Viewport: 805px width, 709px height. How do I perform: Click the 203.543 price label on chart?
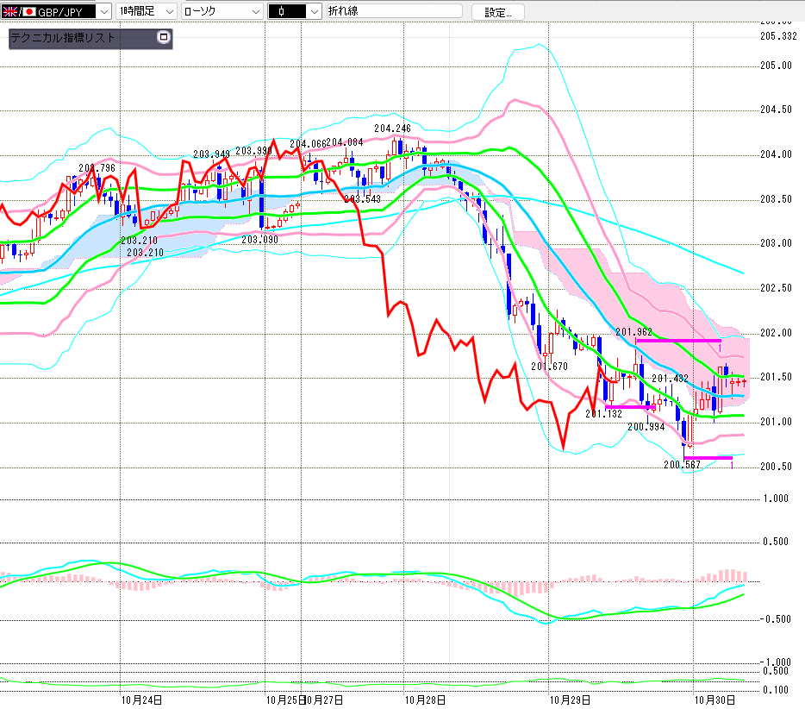pyautogui.click(x=363, y=199)
